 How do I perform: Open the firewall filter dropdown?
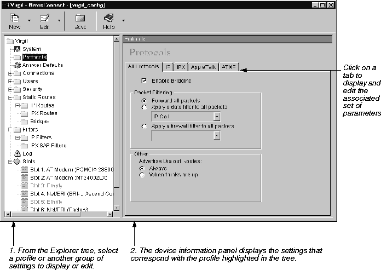point(217,135)
